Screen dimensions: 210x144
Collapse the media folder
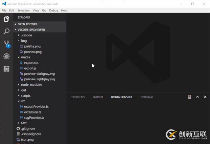coord(19,57)
